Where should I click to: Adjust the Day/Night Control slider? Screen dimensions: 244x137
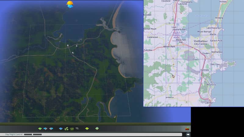(33, 134)
